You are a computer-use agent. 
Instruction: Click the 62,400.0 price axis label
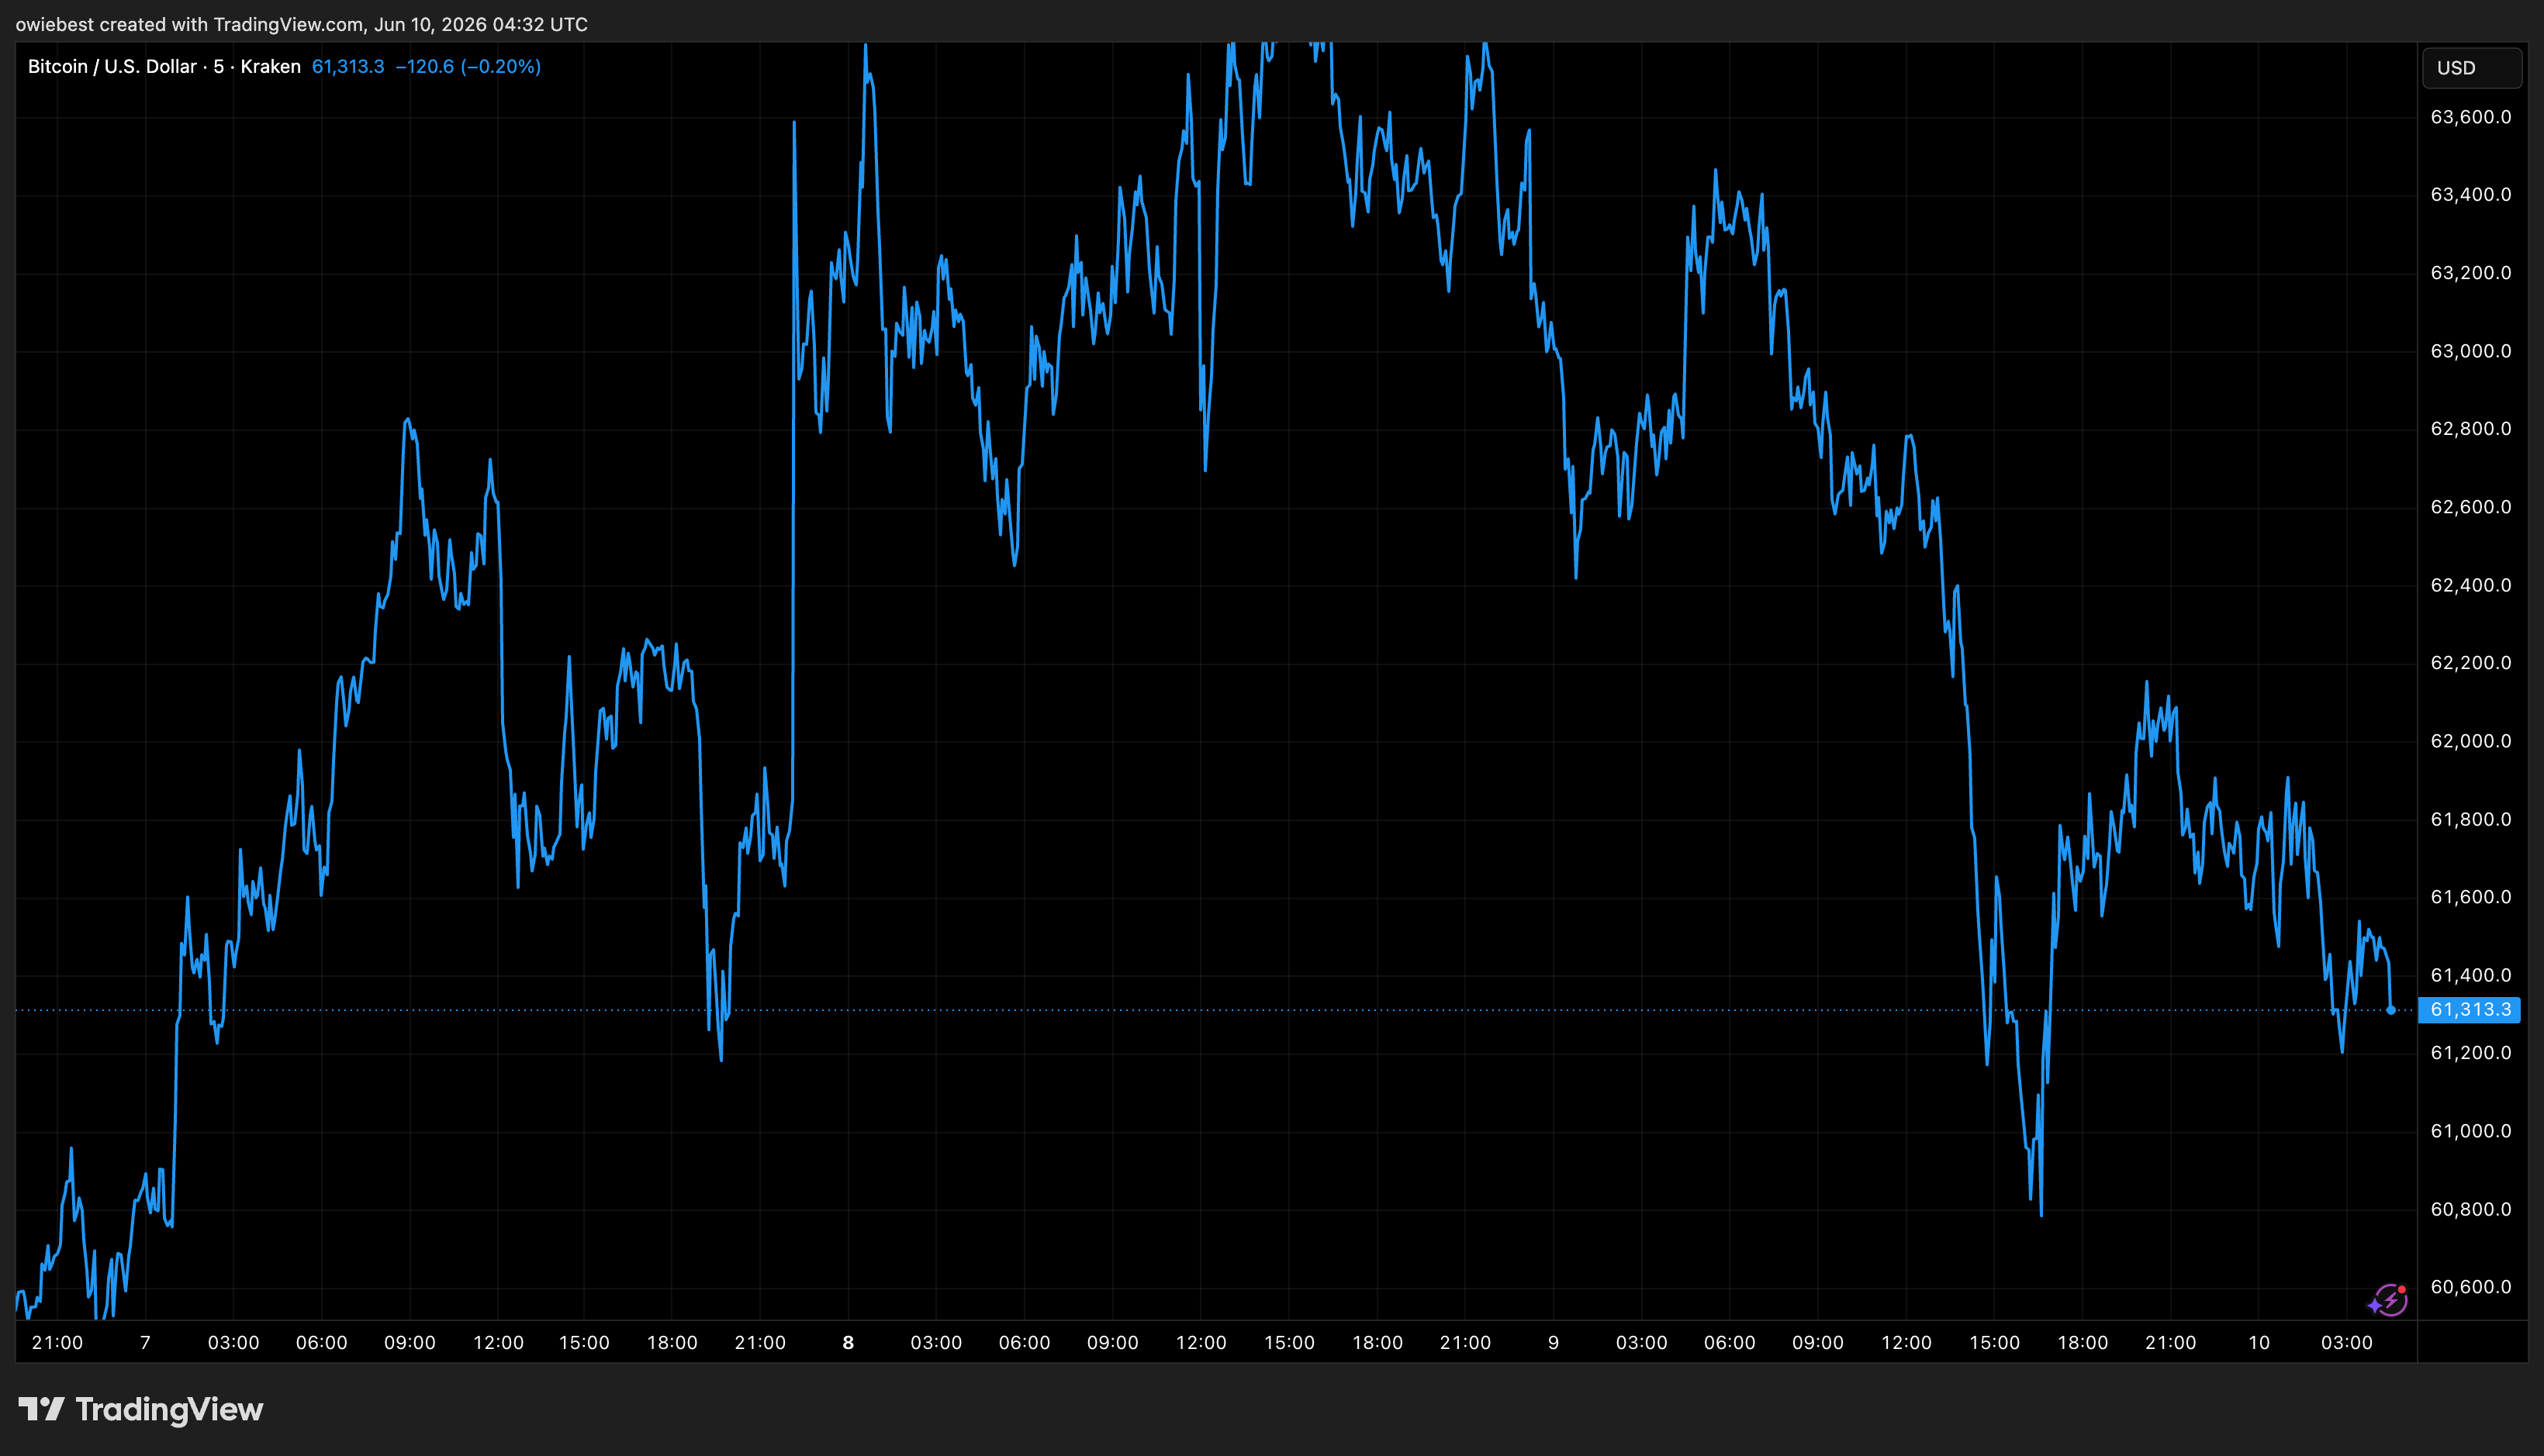click(2470, 585)
